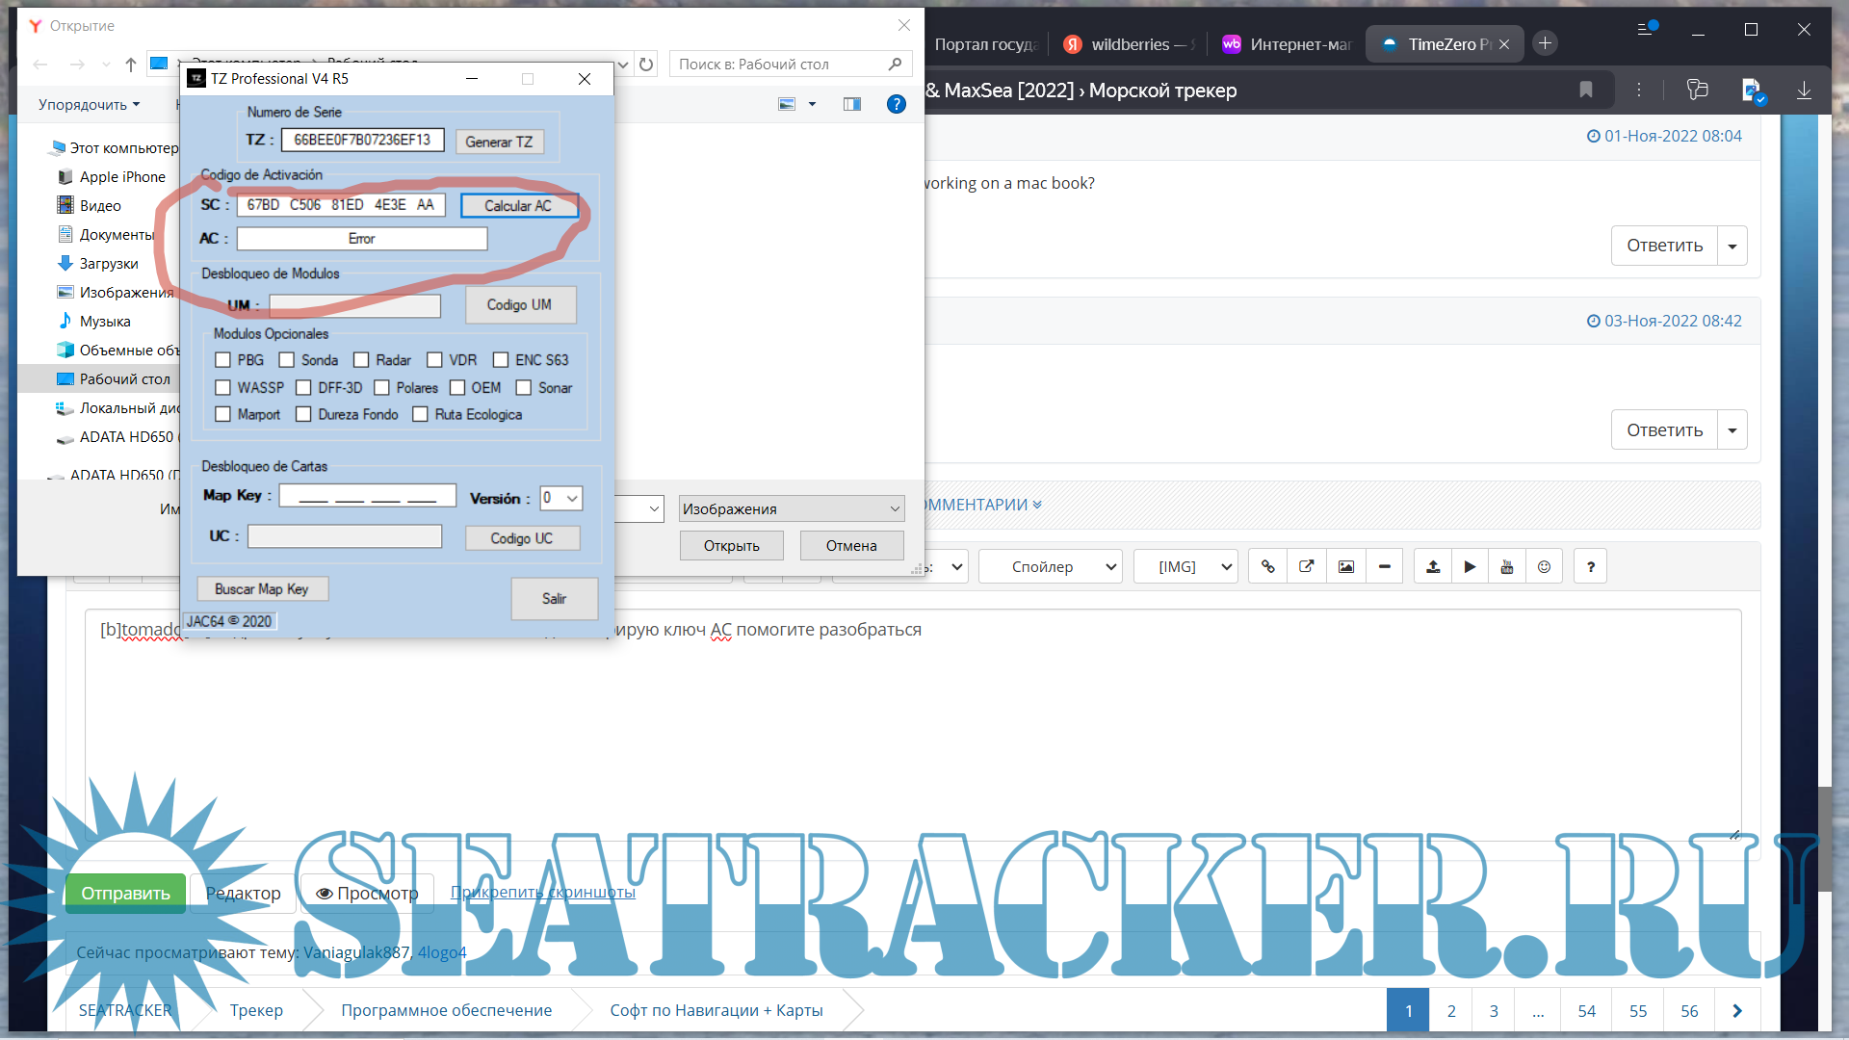
Task: Click the browser bookmark icon
Action: click(x=1586, y=90)
